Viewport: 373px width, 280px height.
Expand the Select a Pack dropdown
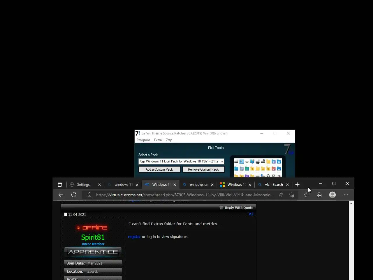tap(222, 161)
